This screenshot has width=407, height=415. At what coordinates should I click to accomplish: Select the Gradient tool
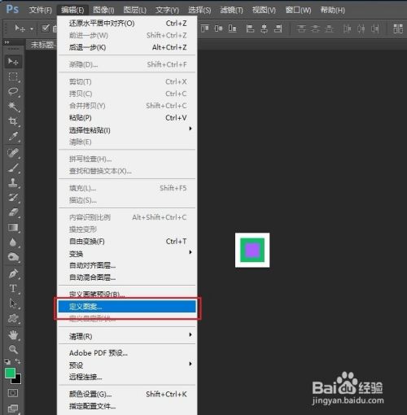point(13,227)
